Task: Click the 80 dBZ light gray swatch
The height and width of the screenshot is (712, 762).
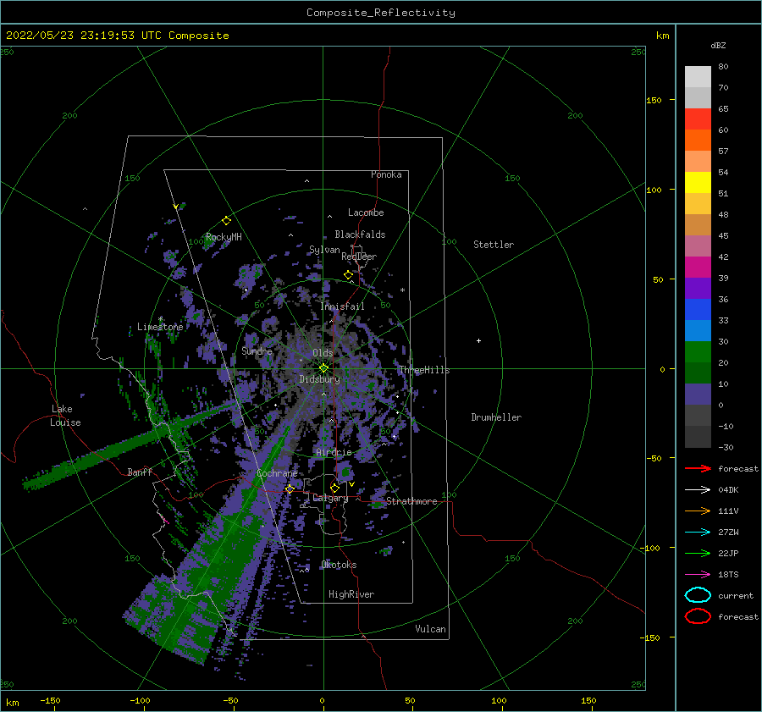Action: coord(698,77)
